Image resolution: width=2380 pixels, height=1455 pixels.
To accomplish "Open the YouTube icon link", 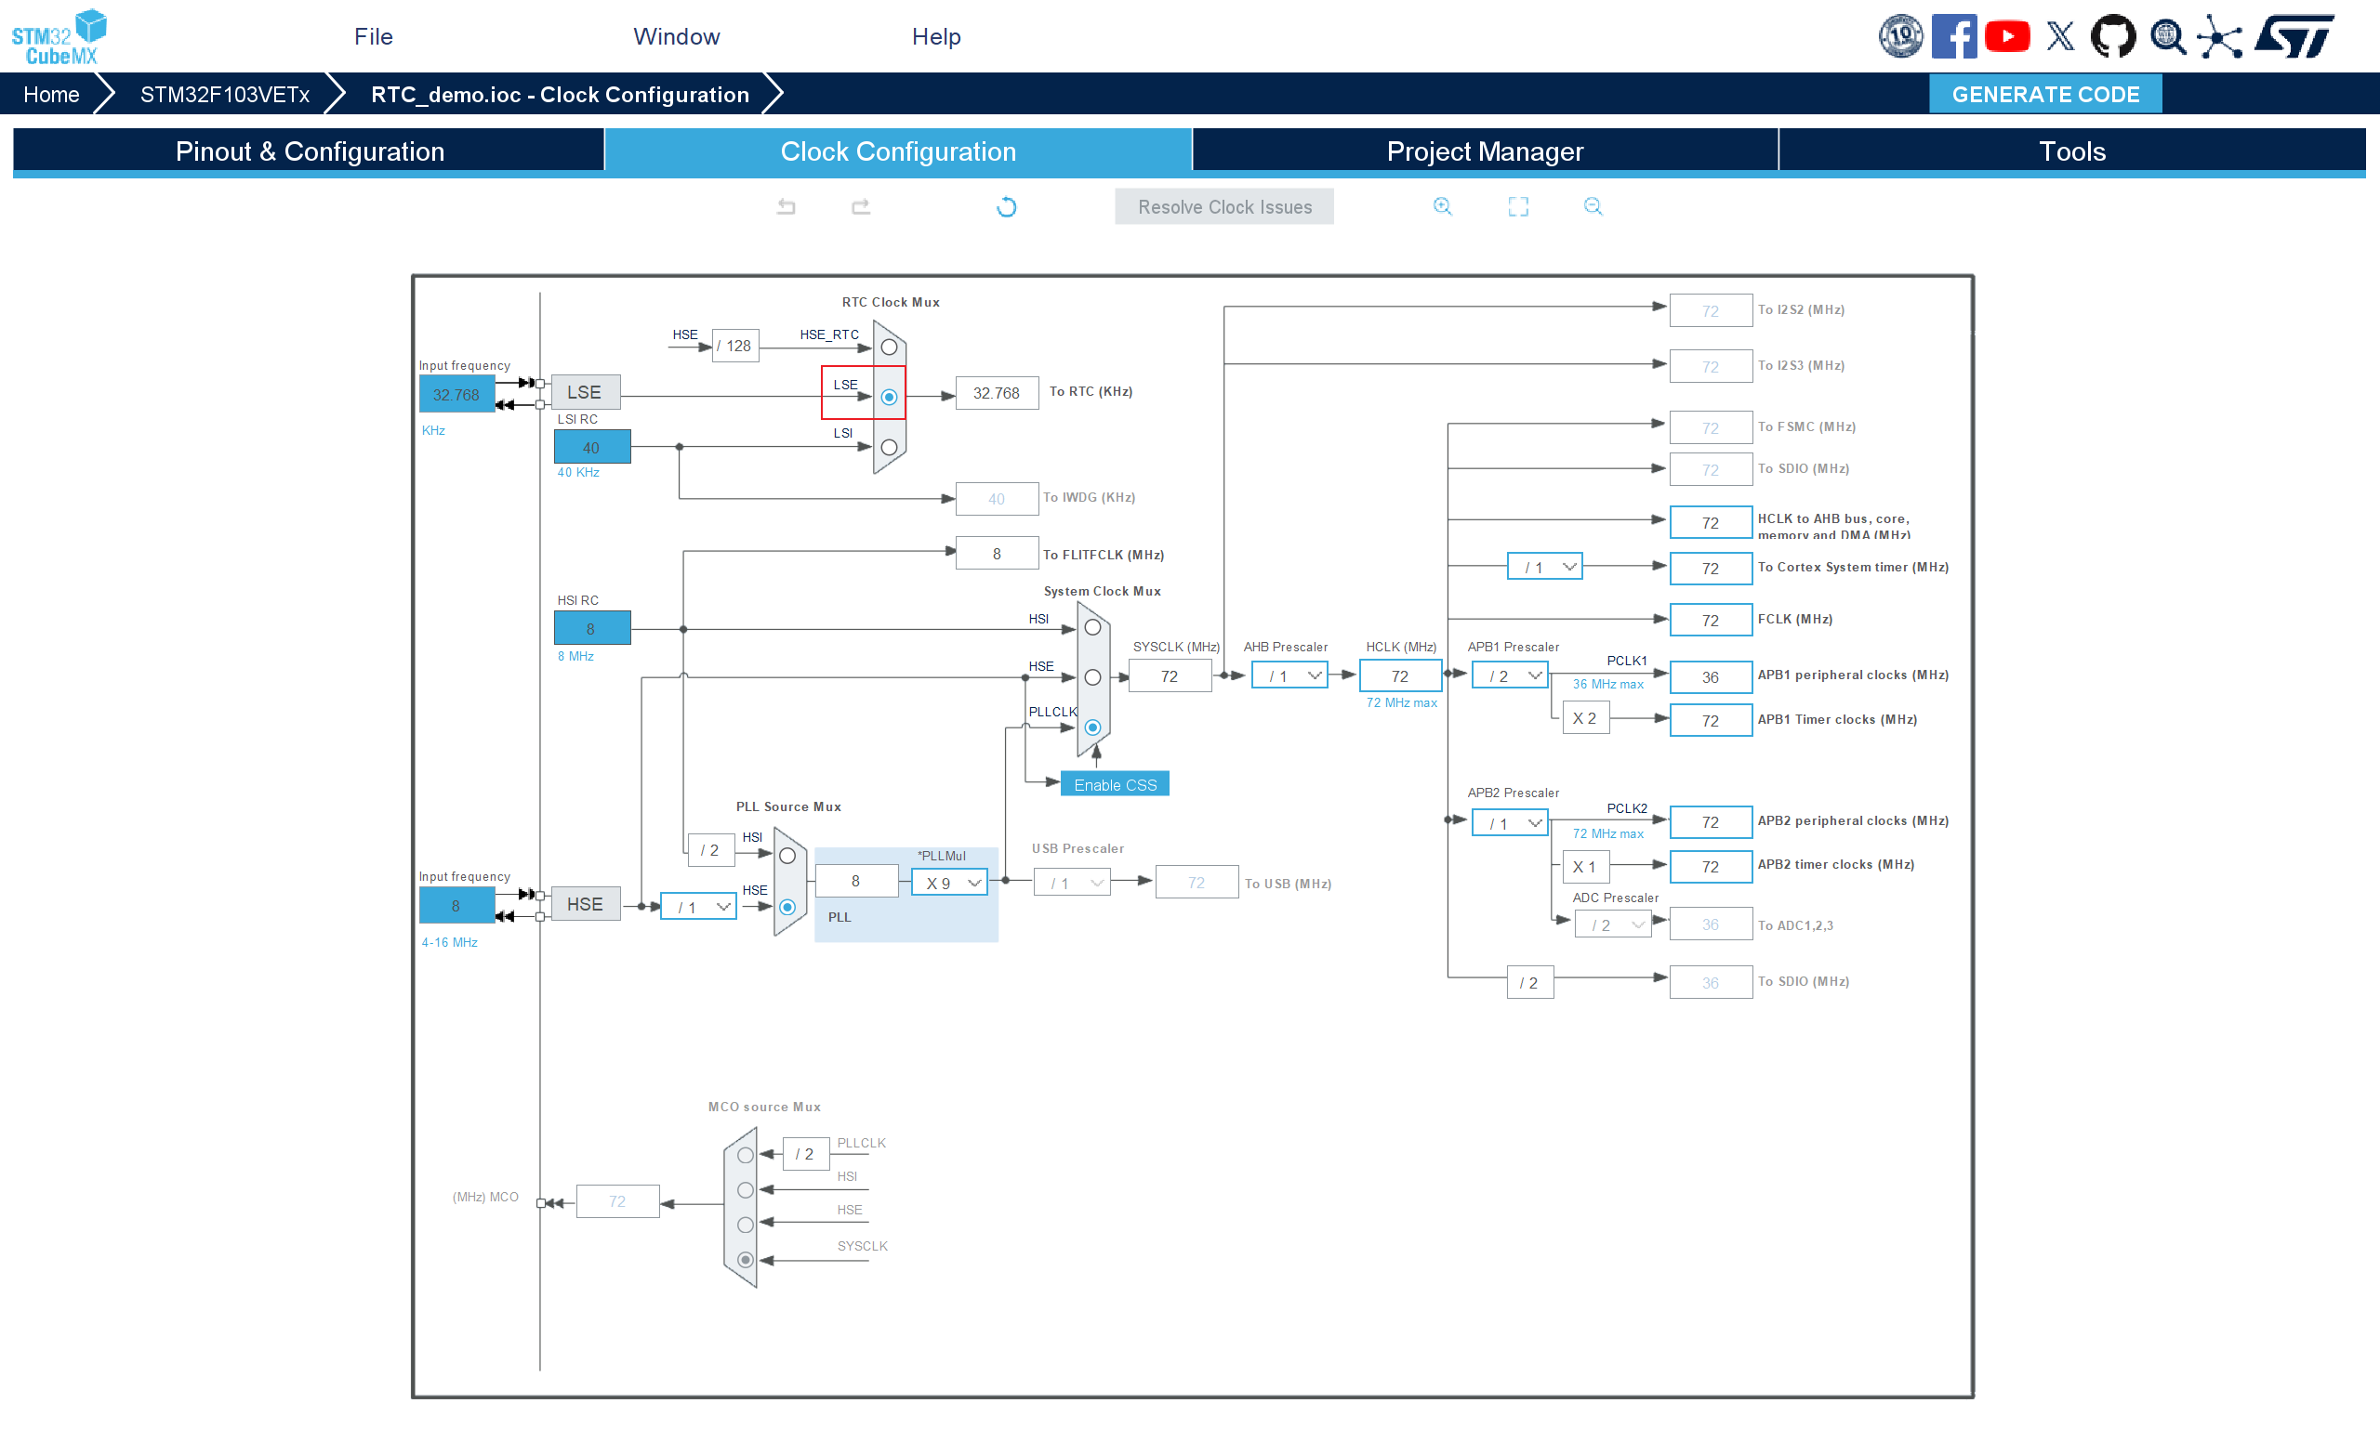I will click(2007, 36).
